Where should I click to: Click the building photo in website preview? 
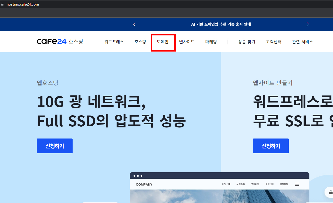coord(219,196)
